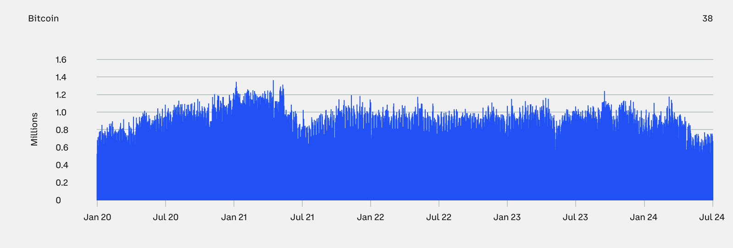Screen dimensions: 733x248
Task: Click the 1.0 y-axis label
Action: [61, 113]
